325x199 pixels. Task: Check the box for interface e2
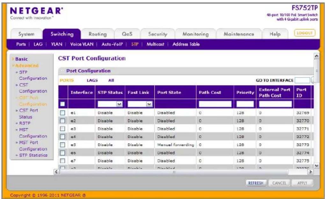62,121
